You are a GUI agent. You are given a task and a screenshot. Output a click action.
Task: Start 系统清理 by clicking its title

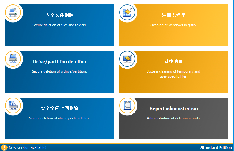[174, 62]
